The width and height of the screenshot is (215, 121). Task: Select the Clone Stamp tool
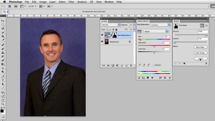coord(3,52)
